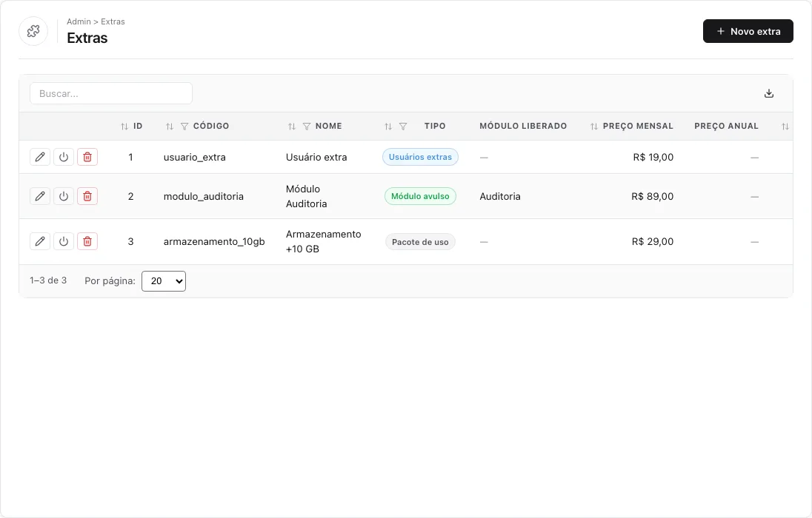Viewport: 812px width, 518px height.
Task: Click ID column header
Action: click(138, 126)
